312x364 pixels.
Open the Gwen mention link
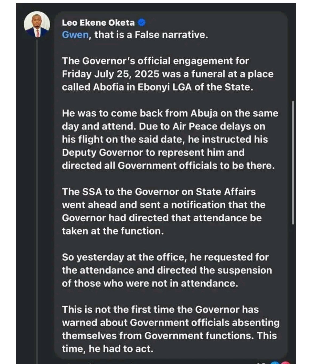(x=75, y=35)
